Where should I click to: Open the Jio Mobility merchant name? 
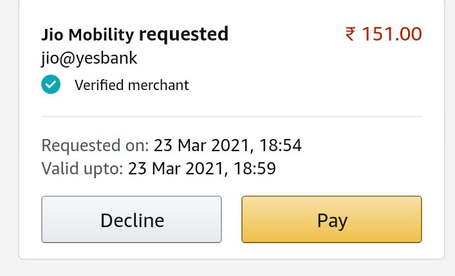point(88,35)
